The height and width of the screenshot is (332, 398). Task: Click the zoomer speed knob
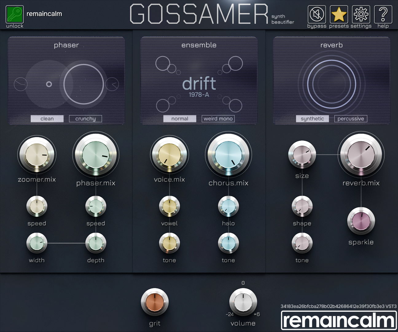pyautogui.click(x=37, y=206)
